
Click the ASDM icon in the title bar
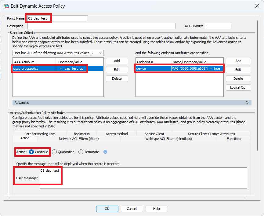coord(6,6)
